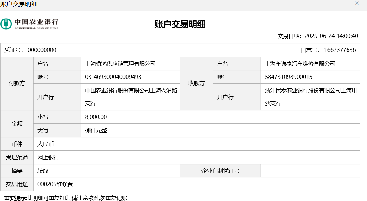Click the payee bank 浙江民泰商业银行 cell
This screenshot has width=367, height=201.
310,97
